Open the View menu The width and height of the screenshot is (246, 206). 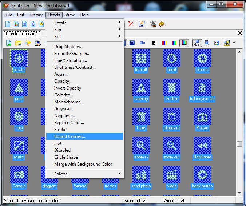pos(70,15)
